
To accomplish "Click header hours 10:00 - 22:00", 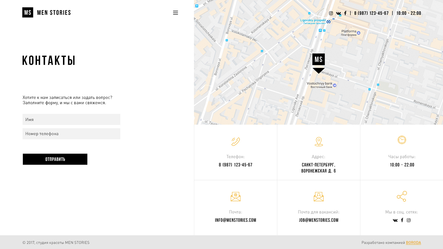I will 409,13.
